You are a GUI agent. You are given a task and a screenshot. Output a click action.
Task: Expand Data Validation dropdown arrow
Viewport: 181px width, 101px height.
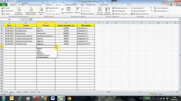coord(128,8)
